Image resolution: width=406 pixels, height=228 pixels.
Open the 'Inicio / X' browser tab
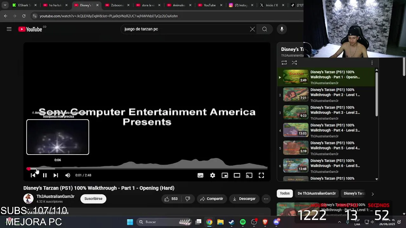click(272, 5)
